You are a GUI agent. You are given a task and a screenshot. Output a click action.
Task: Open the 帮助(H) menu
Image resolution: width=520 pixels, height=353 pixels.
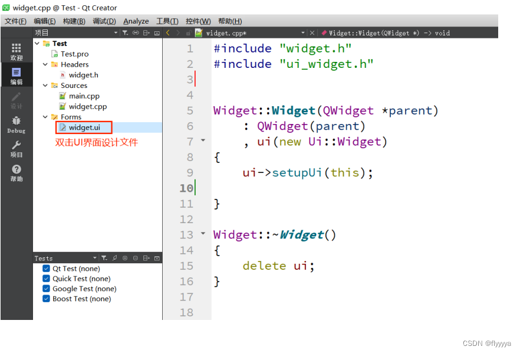(x=230, y=21)
